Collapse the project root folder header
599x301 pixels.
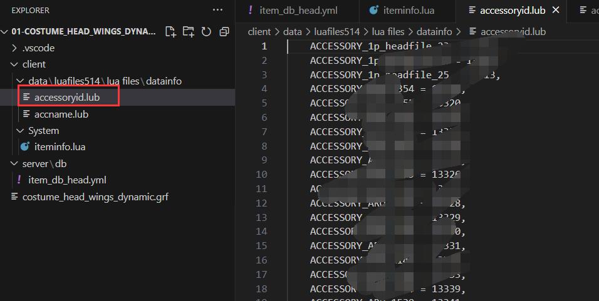click(x=5, y=31)
